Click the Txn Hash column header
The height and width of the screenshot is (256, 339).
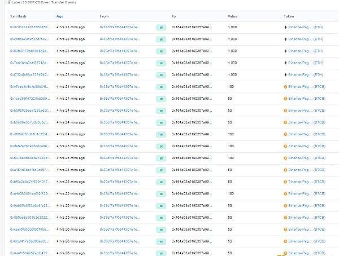[18, 16]
